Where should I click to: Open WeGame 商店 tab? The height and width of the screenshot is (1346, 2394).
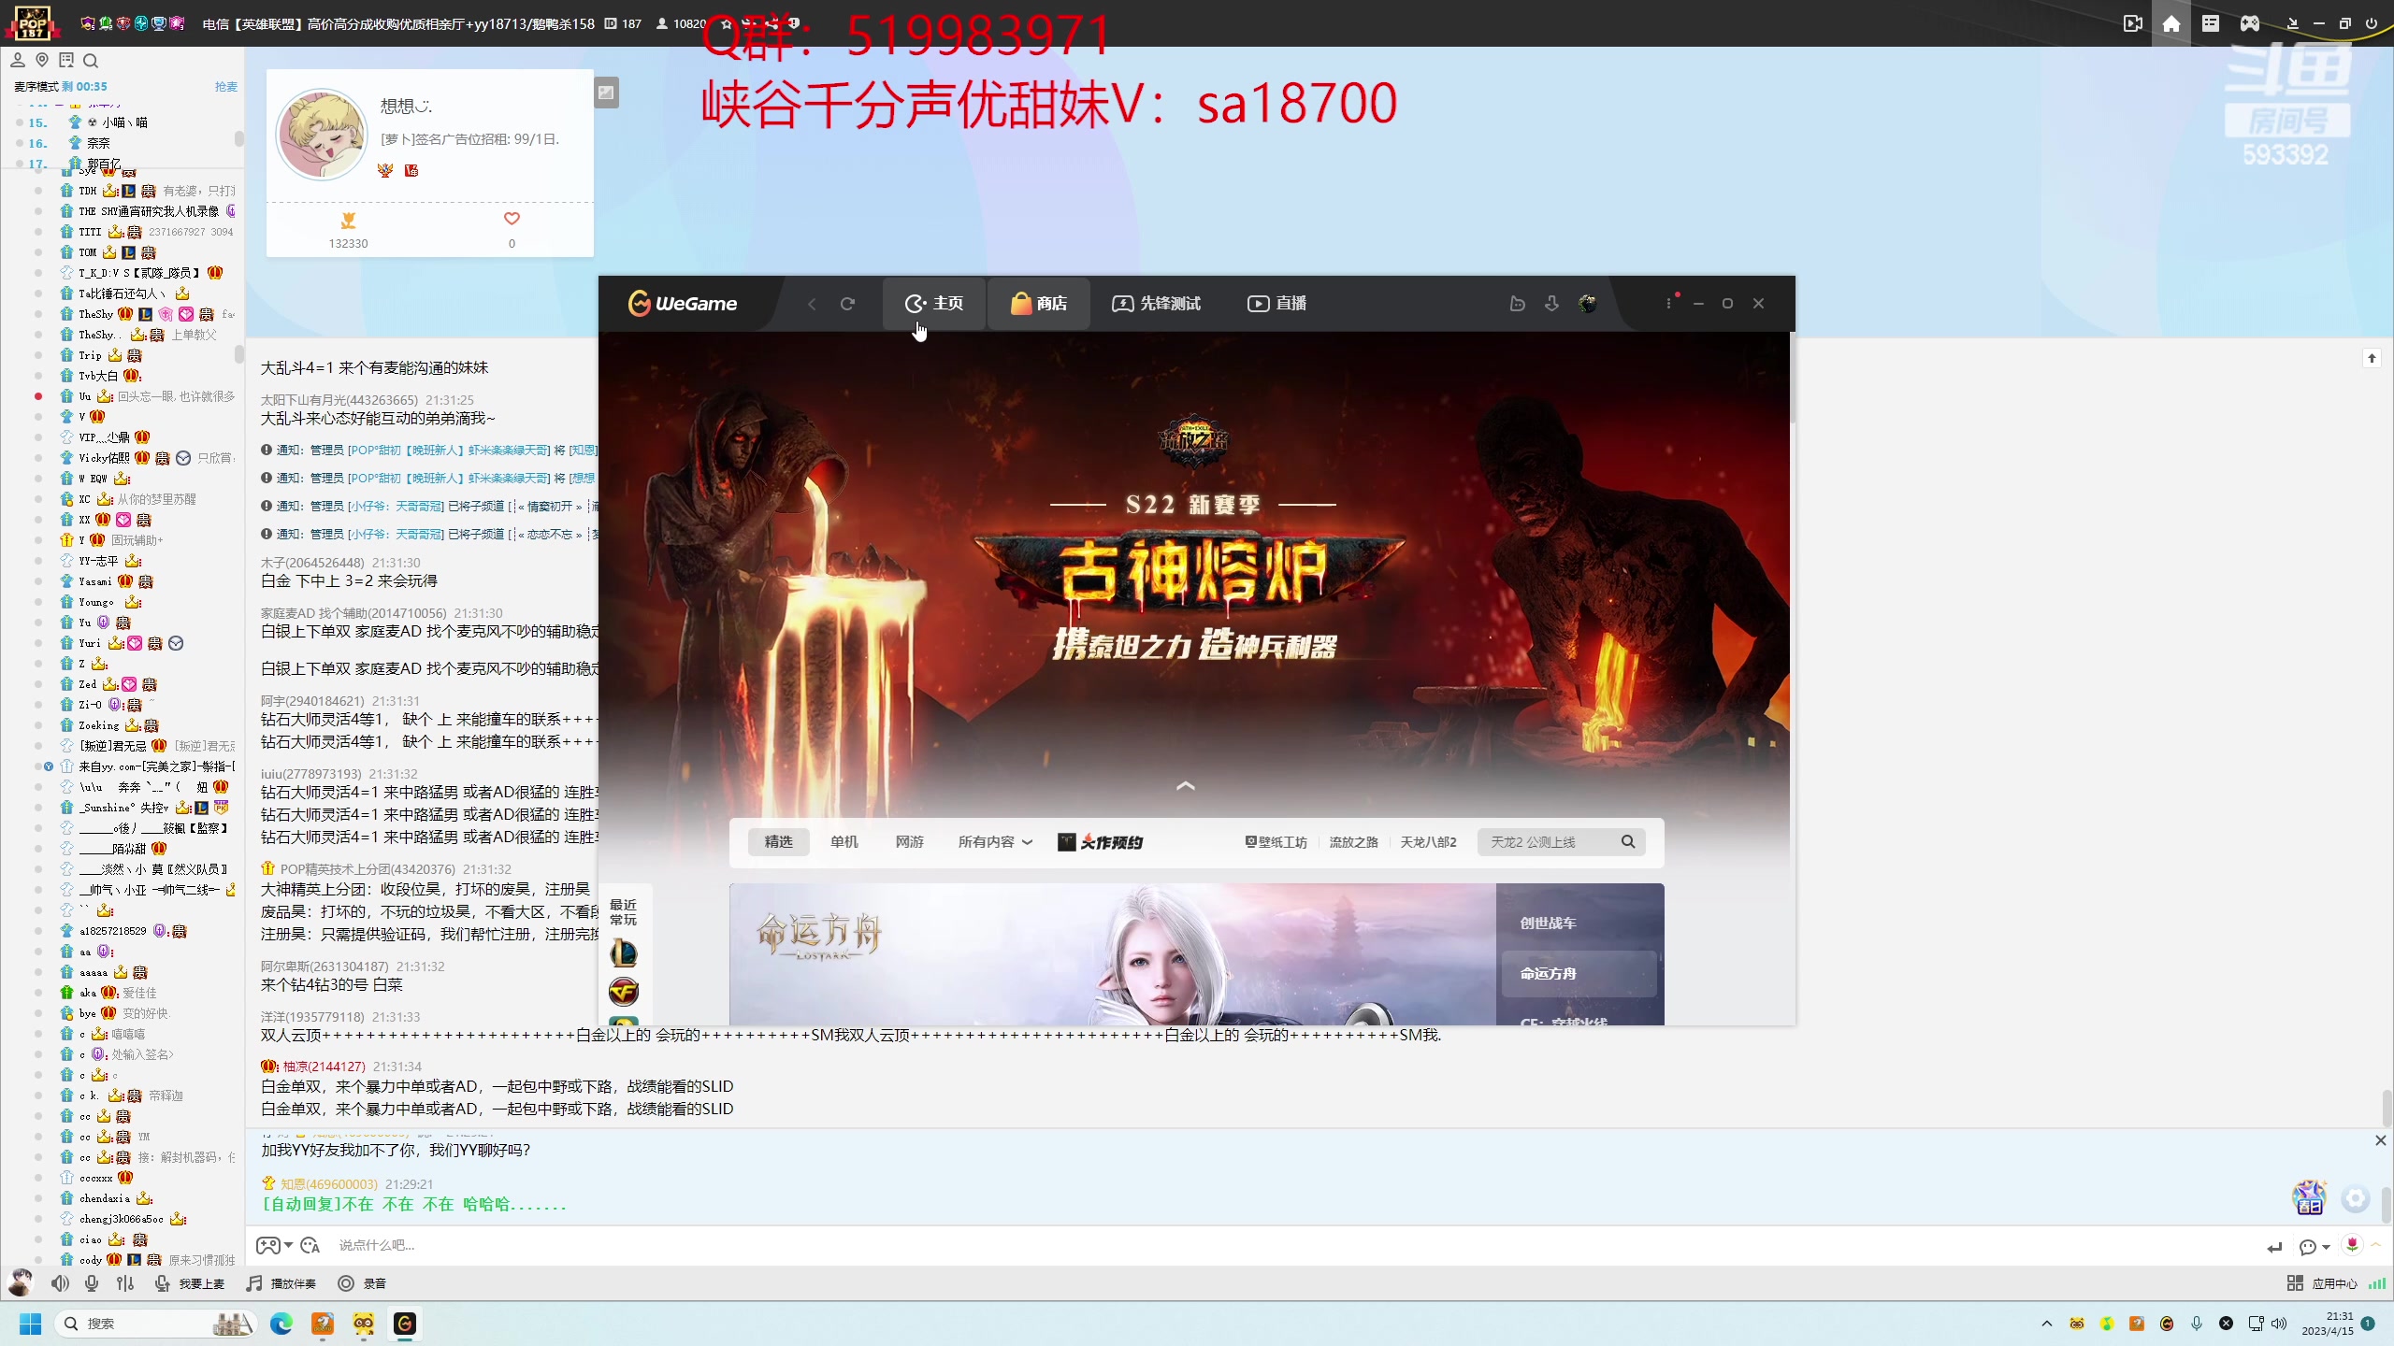1039,304
